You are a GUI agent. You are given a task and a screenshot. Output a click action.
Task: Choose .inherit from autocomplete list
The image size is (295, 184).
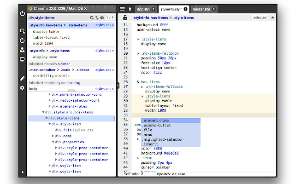pos(171,144)
